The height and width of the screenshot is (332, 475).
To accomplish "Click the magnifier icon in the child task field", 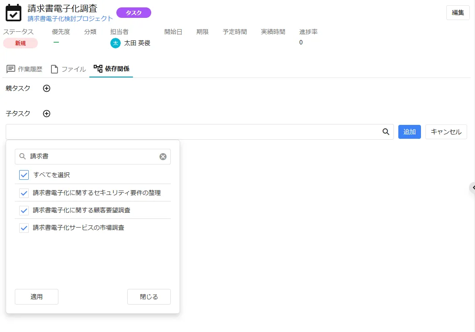I will coord(385,131).
